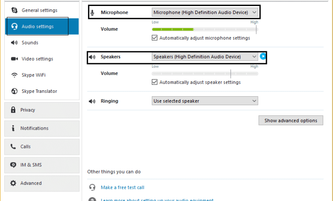Expand the Advanced section
Screen dimensions: 333x201
coord(42,183)
